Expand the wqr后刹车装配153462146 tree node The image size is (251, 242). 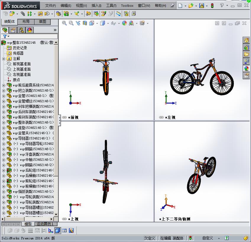click(4, 112)
